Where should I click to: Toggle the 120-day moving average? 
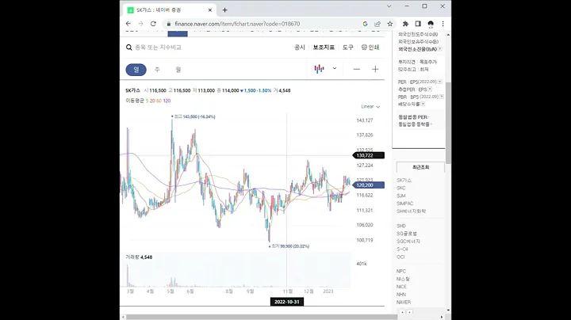pos(167,101)
